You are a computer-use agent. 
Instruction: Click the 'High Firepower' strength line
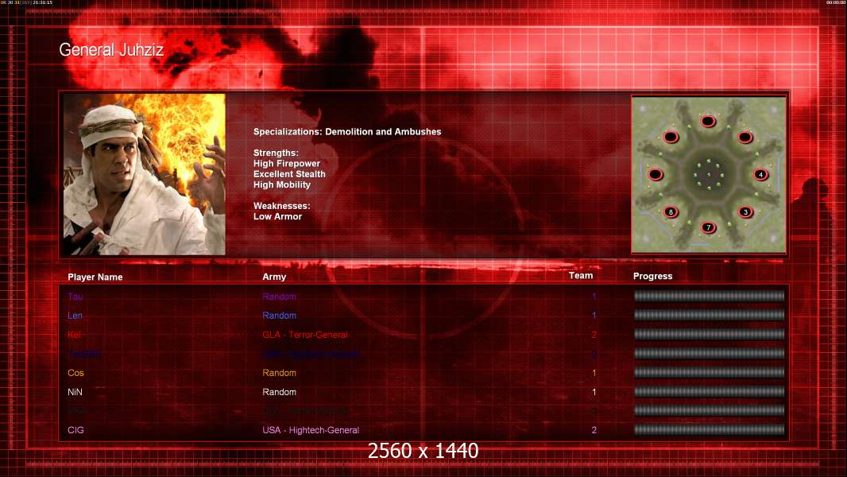click(x=287, y=164)
